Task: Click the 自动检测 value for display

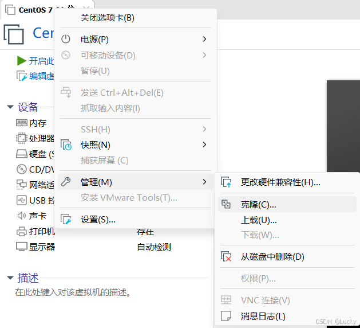Action: tap(154, 247)
